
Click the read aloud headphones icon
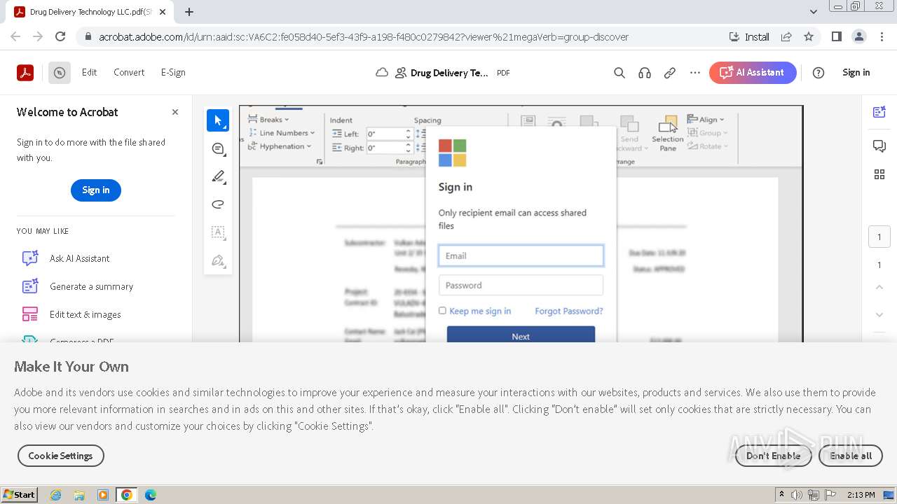click(x=645, y=73)
